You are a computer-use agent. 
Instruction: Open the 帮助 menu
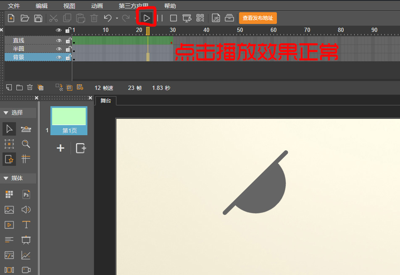click(170, 5)
